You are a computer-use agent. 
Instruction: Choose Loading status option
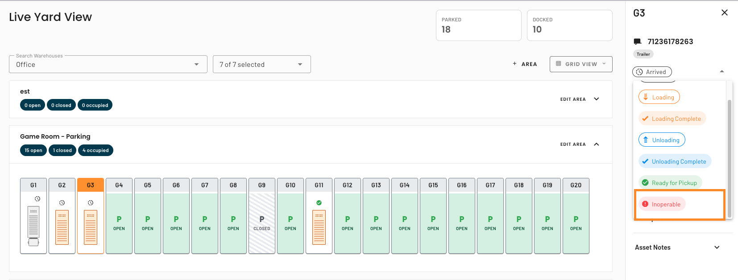coord(659,97)
